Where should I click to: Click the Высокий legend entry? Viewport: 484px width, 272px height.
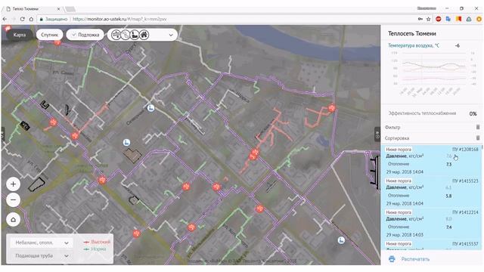97,242
